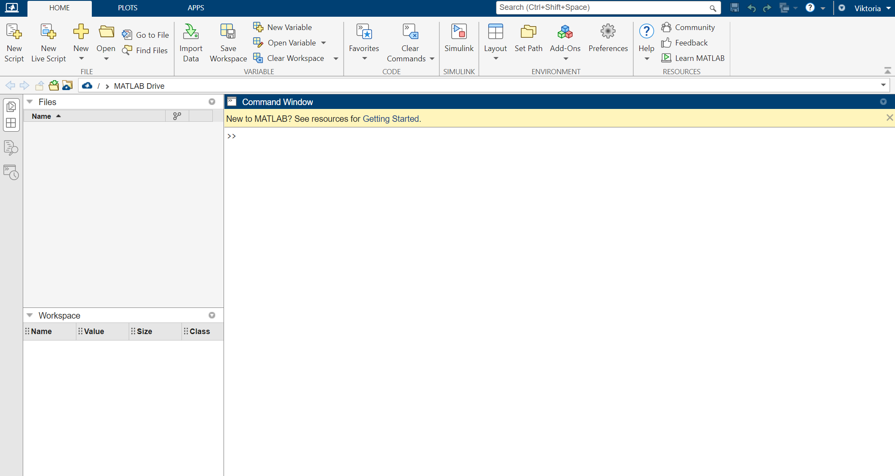Create a New Live Script
This screenshot has height=476, width=895.
coord(48,43)
